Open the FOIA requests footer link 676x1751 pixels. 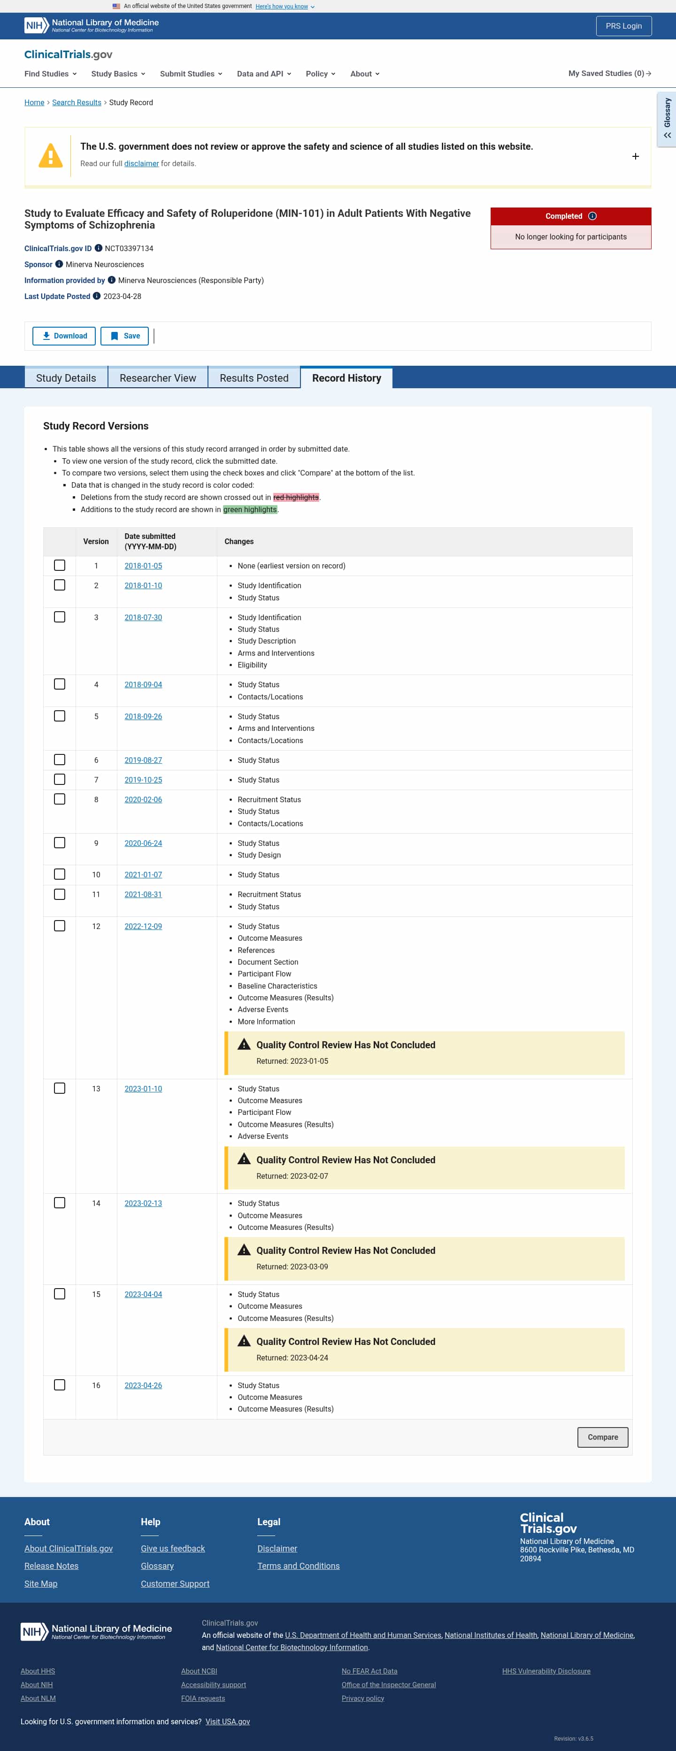pyautogui.click(x=203, y=1698)
